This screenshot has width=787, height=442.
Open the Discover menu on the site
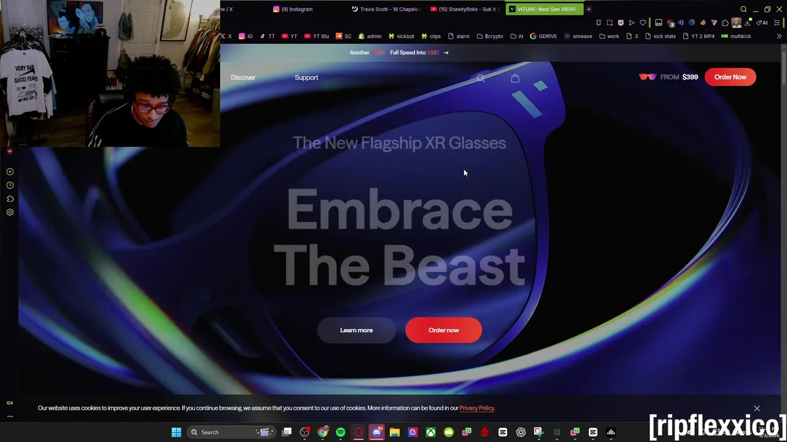point(243,77)
